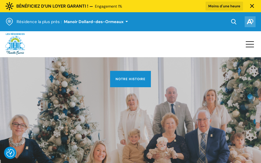This screenshot has height=163, width=261.
Task: Open the hamburger navigation menu
Action: 250,44
